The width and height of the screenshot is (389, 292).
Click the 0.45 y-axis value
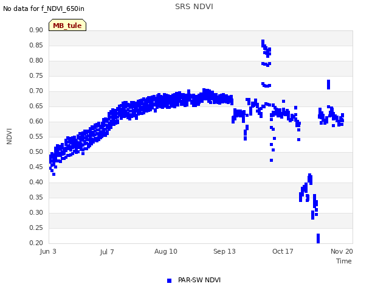point(36,167)
